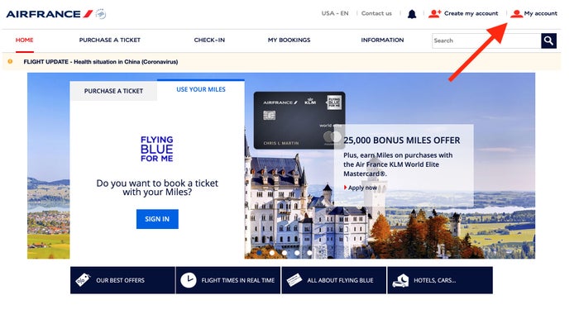Select the third carousel dot
The image size is (579, 314).
[285, 253]
